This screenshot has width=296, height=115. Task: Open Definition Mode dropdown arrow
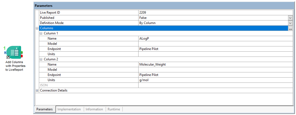pyautogui.click(x=290, y=23)
